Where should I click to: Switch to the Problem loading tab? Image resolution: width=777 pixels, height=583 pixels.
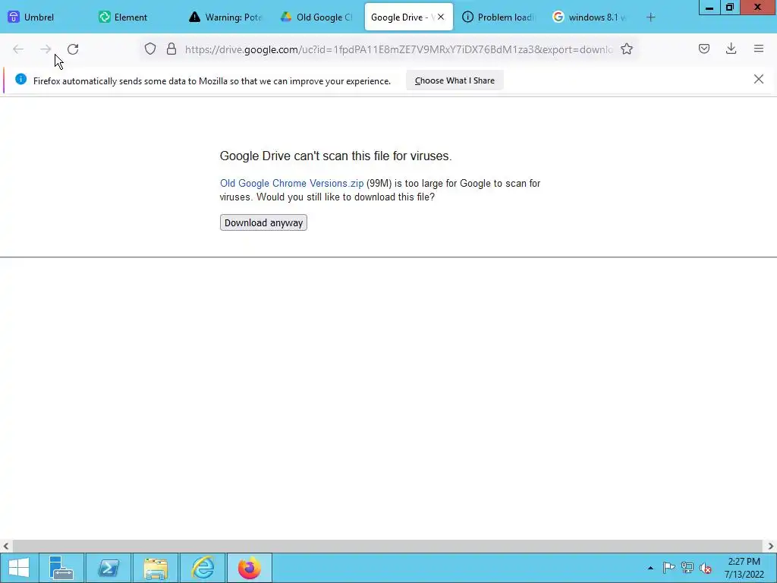pyautogui.click(x=500, y=17)
